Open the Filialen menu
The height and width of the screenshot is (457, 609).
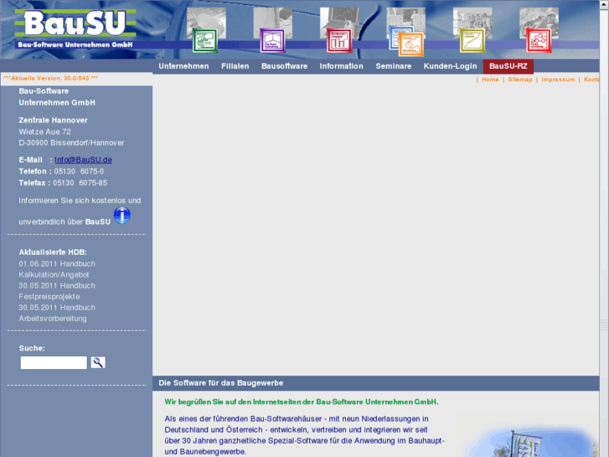[235, 66]
